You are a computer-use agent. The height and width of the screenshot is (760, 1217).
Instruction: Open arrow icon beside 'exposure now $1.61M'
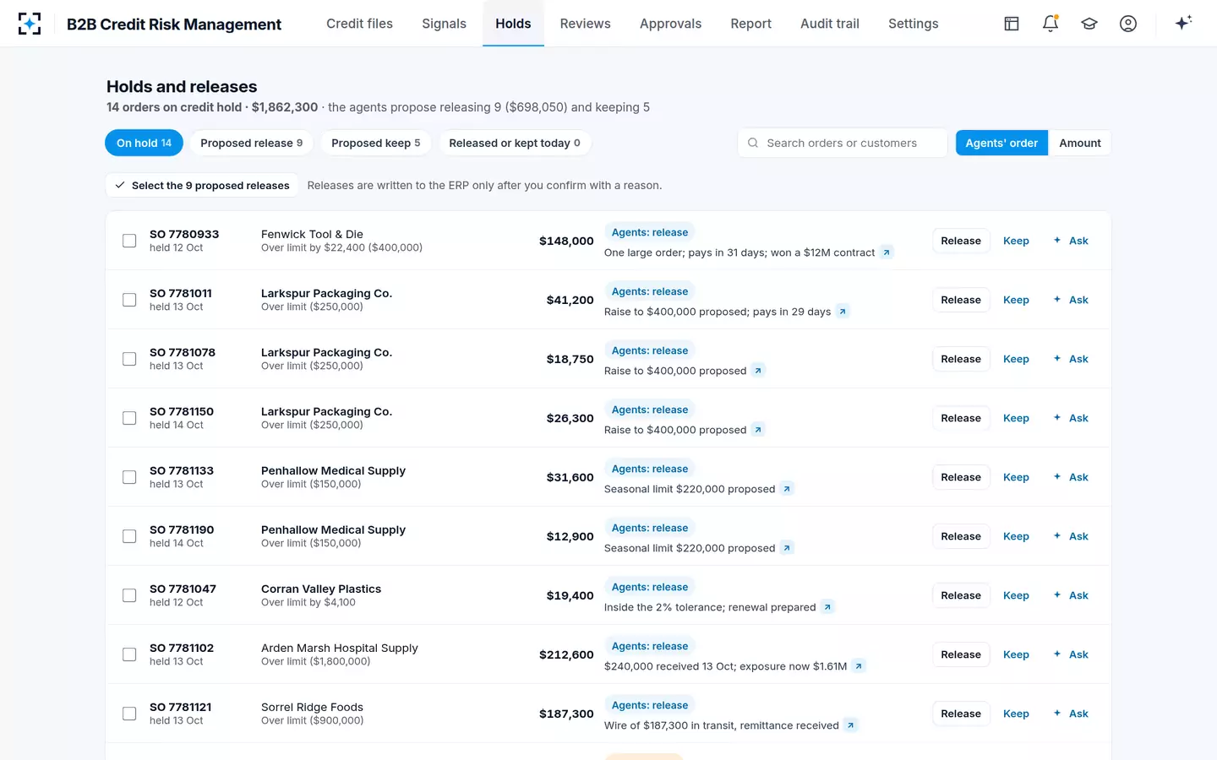[859, 666]
